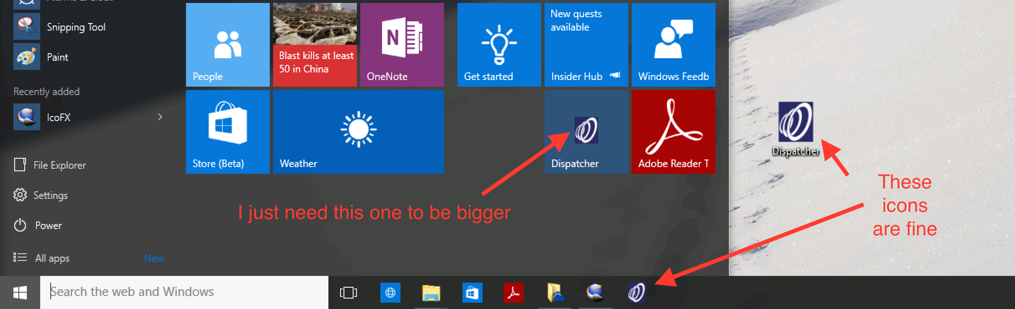This screenshot has width=1015, height=309.
Task: Open the Store (Beta) tile
Action: (228, 132)
